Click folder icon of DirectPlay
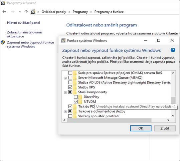180x161 pixels. pos(80,97)
